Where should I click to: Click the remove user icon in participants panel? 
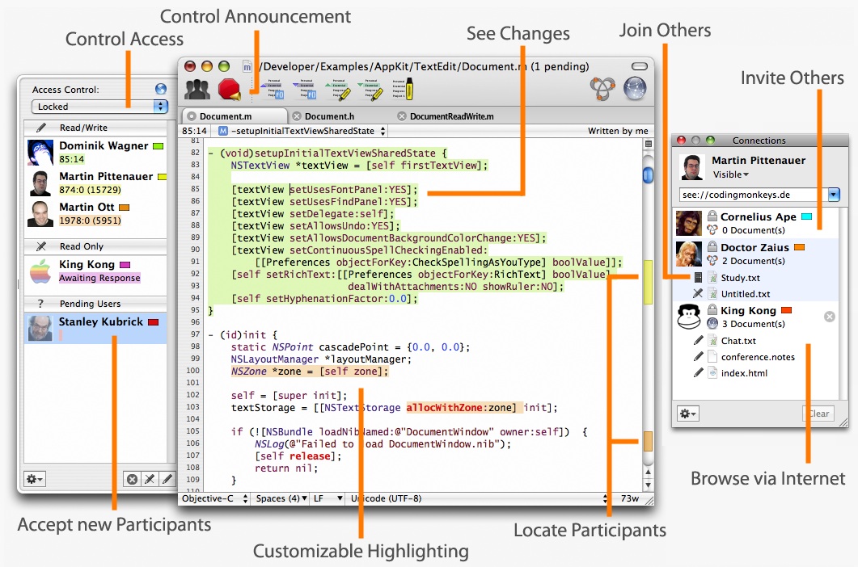133,480
